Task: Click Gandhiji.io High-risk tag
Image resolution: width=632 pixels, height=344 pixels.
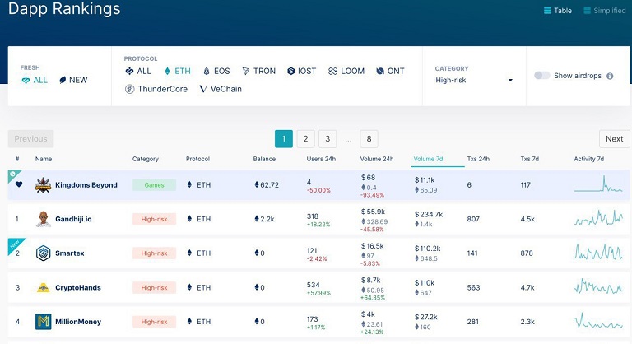Action: (x=155, y=219)
